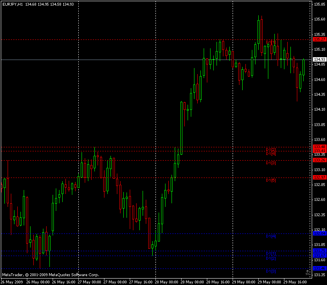Image resolution: width=327 pixels, height=285 pixels.
Task: Click the red 132.97 price tag
Action: click(320, 178)
